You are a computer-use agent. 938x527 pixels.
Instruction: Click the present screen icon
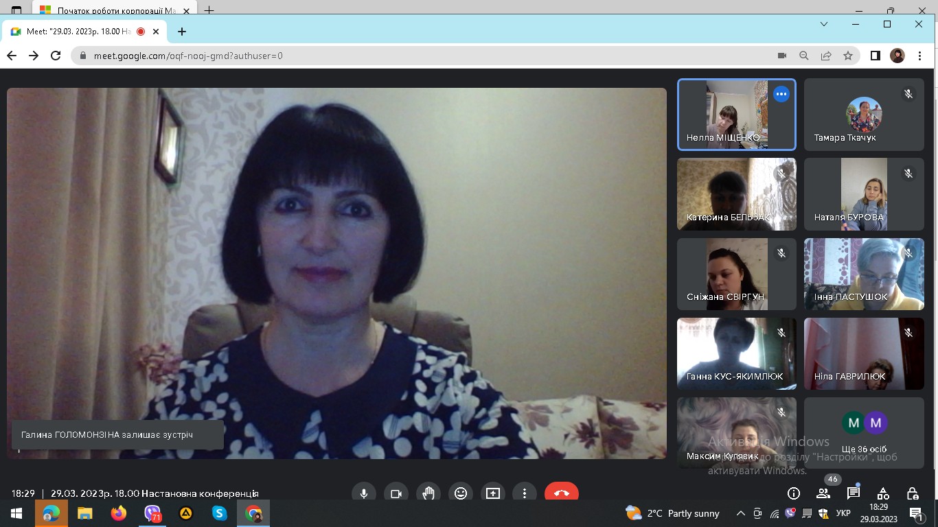492,493
